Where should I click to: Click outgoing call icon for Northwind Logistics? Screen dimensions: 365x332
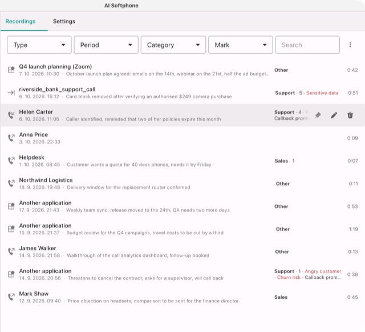pyautogui.click(x=11, y=183)
